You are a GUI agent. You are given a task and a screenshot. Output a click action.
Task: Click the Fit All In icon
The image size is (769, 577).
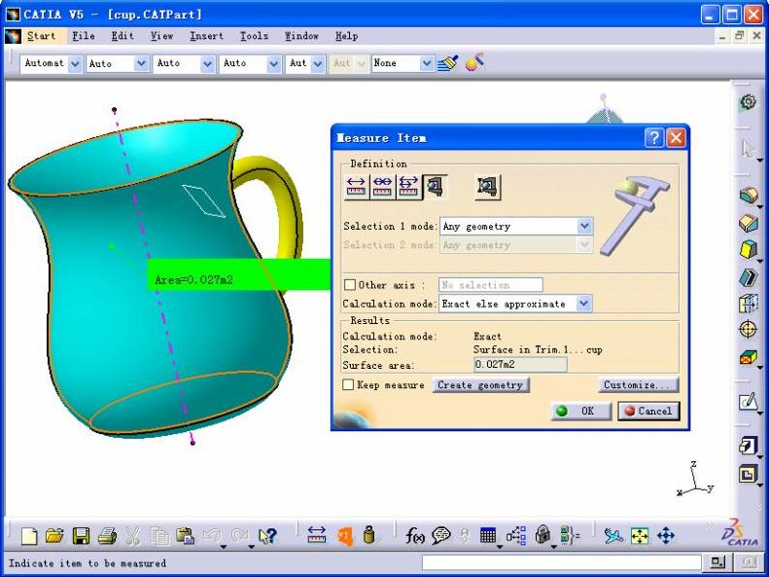[x=640, y=536]
